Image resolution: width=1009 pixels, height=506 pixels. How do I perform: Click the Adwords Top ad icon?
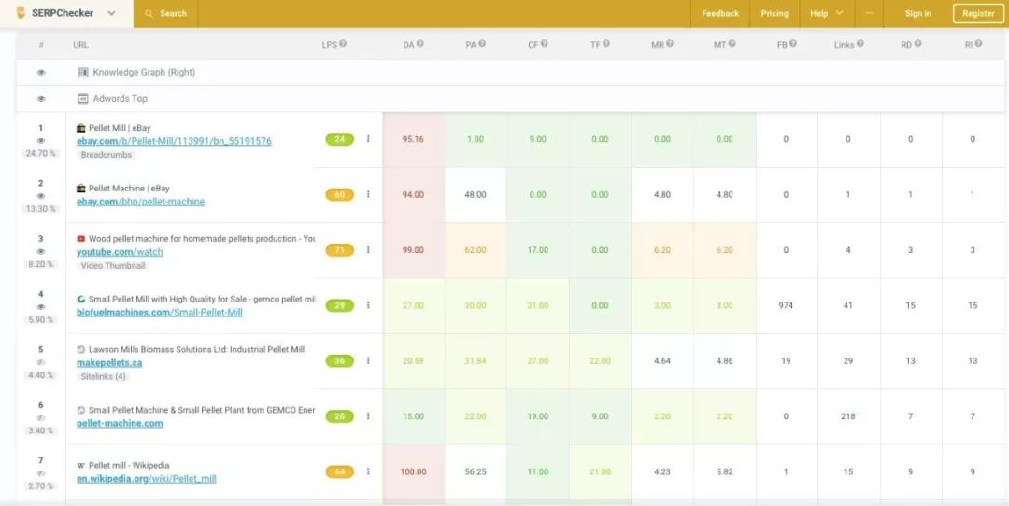point(82,98)
